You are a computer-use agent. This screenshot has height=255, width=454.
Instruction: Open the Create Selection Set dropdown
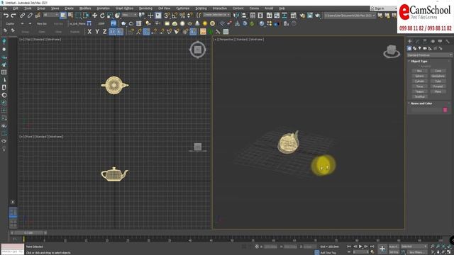tap(216, 15)
